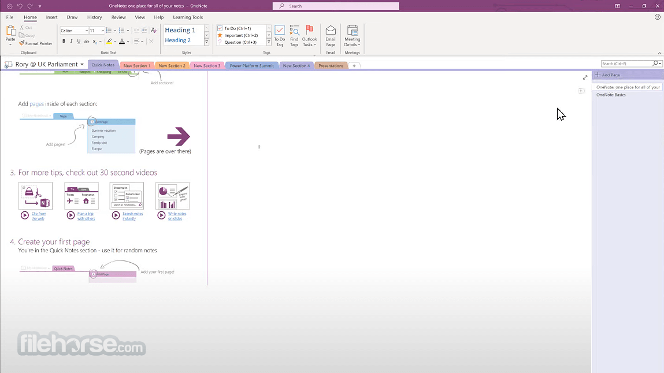Activate the Format Painter tool
664x373 pixels.
point(36,43)
